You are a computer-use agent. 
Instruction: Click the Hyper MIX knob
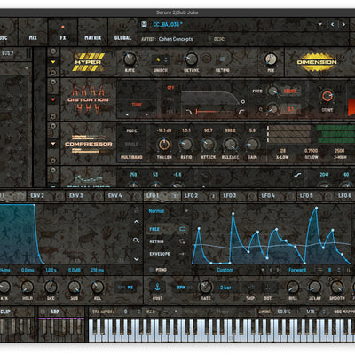[271, 59]
